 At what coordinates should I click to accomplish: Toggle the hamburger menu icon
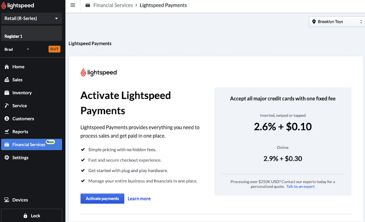[x=73, y=5]
